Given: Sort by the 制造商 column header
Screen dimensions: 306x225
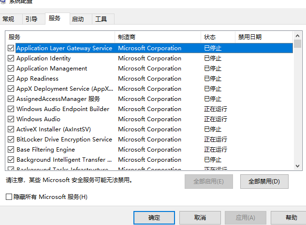Looking at the screenshot, I should tap(158, 37).
